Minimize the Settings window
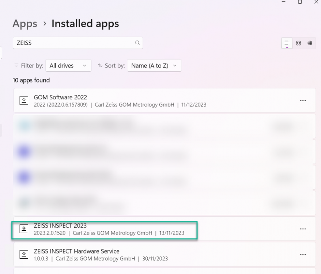321x274 pixels. (283, 2)
